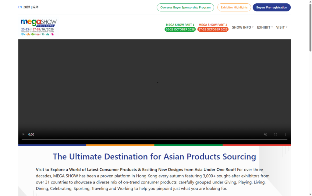Open the MEGA SHOW PART 1 section
The height and width of the screenshot is (196, 312).
(180, 25)
